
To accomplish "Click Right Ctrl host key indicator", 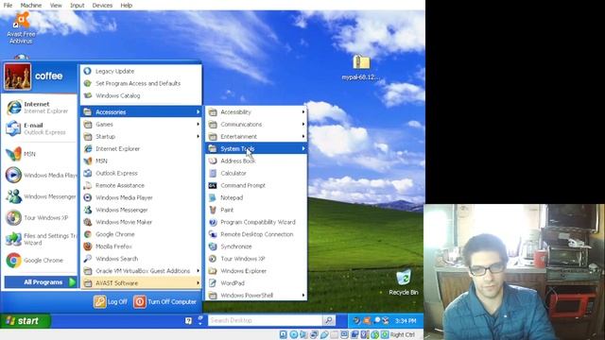I will (x=403, y=334).
